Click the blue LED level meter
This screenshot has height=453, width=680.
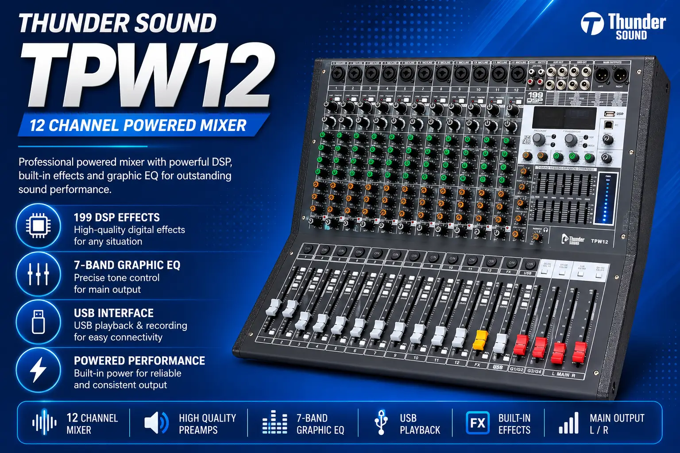click(x=607, y=198)
